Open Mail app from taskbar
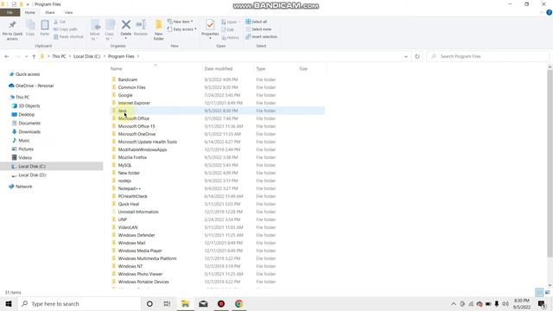 coord(203,303)
